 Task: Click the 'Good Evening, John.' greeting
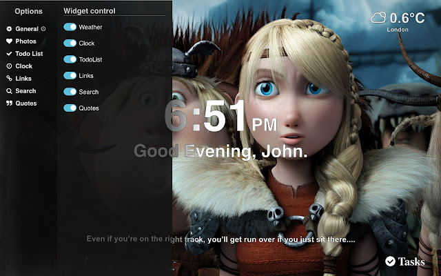point(220,152)
